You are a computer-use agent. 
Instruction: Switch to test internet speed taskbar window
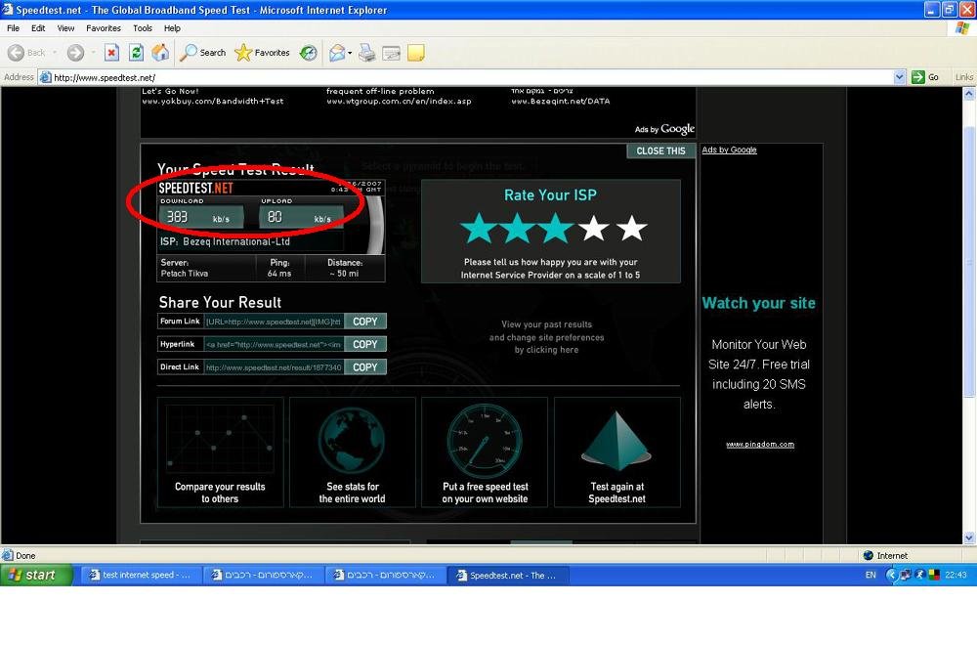[141, 576]
